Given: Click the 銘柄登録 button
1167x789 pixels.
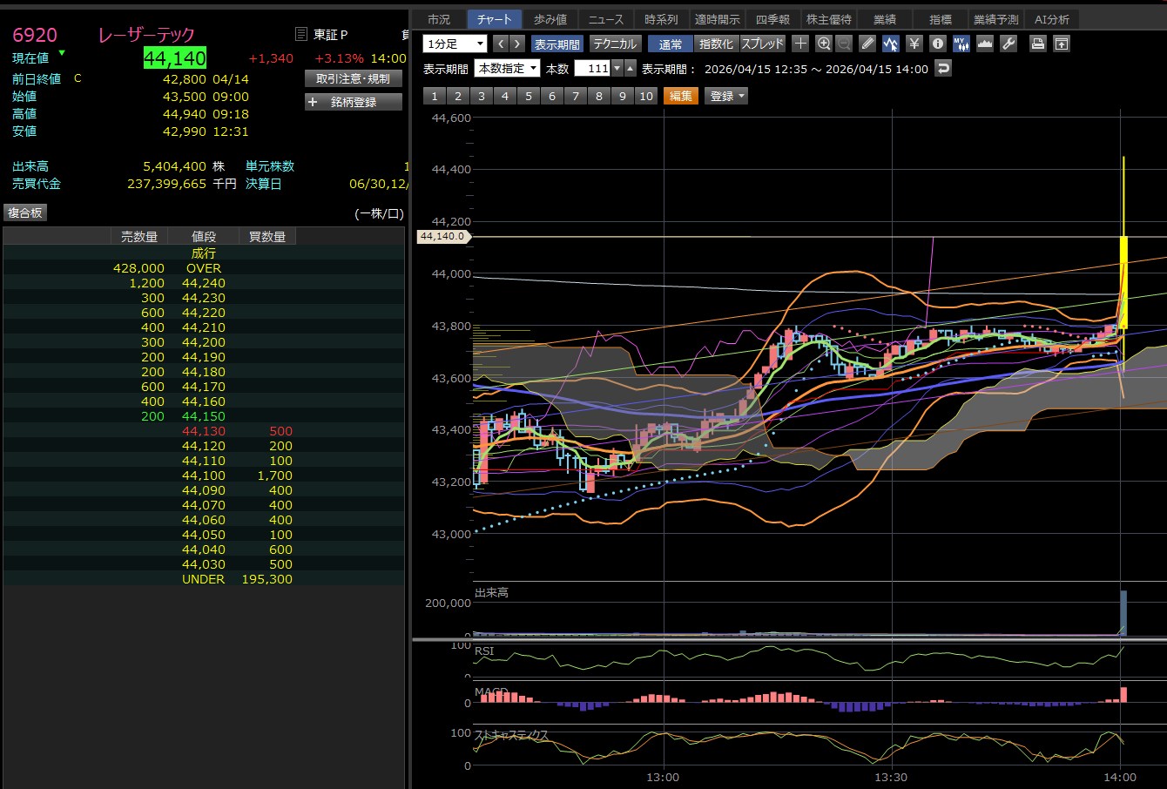Looking at the screenshot, I should click(354, 102).
